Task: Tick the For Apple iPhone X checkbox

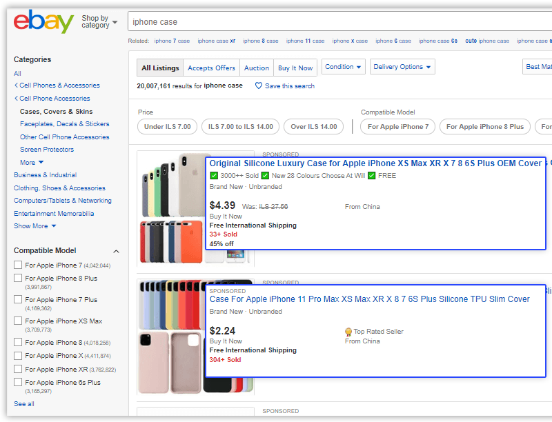Action: point(18,356)
